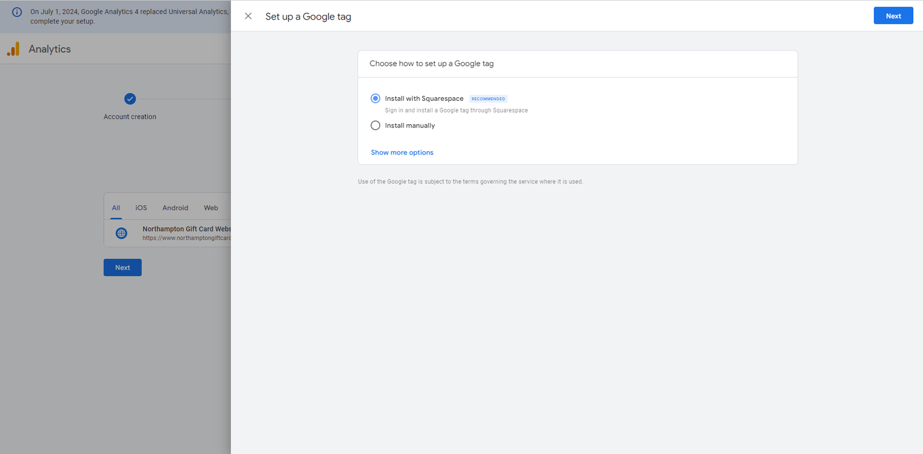Click the X to close the Google tag dialog
Image resolution: width=923 pixels, height=454 pixels.
[248, 16]
